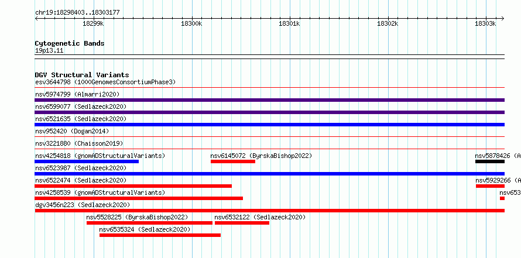Image resolution: width=521 pixels, height=258 pixels.
Task: Open variant nsv5878426 label
Action: pyautogui.click(x=498, y=156)
